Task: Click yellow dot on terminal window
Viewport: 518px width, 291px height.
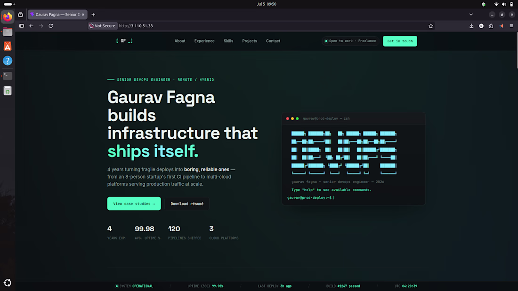Action: click(x=292, y=118)
